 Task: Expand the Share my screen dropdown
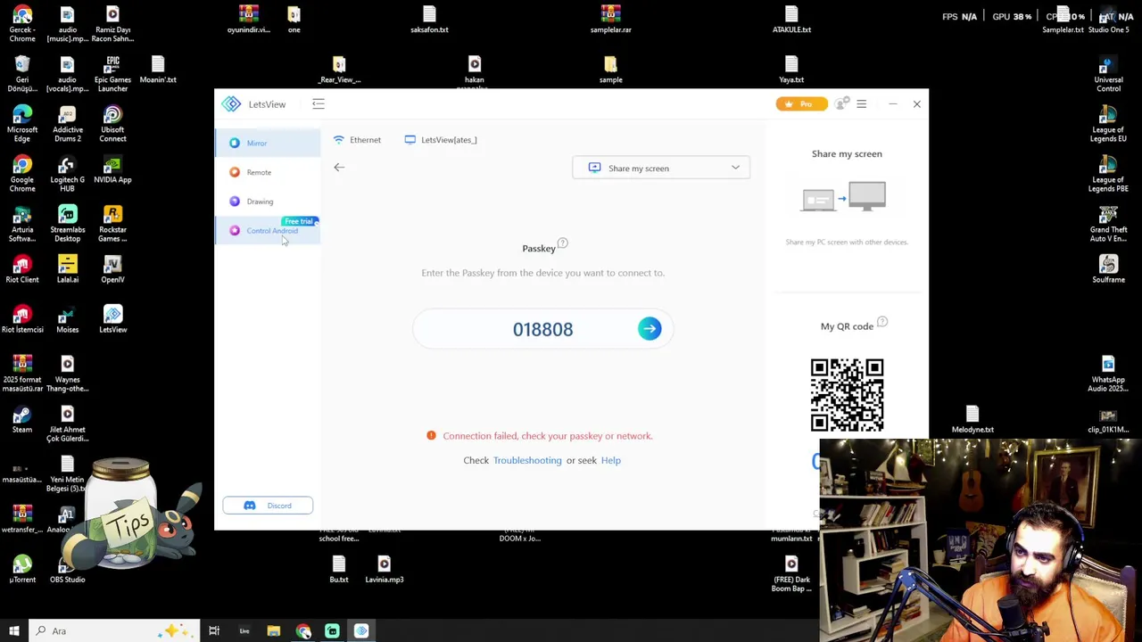661,168
